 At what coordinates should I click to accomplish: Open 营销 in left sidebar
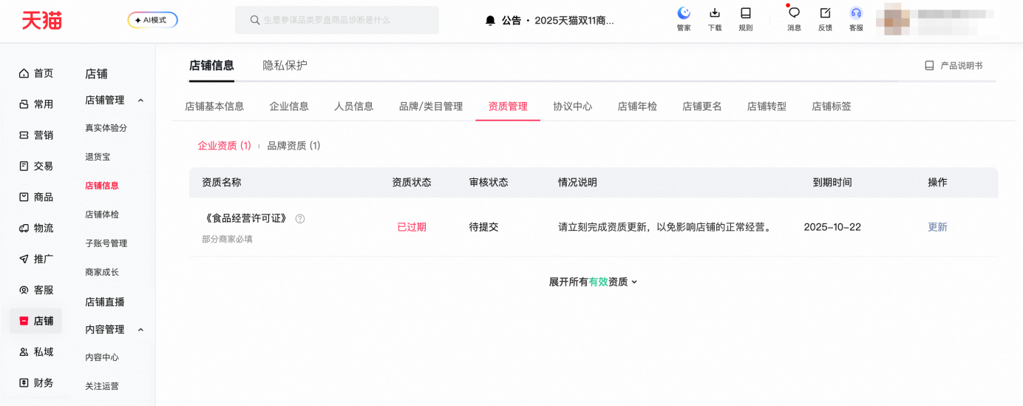click(x=36, y=135)
